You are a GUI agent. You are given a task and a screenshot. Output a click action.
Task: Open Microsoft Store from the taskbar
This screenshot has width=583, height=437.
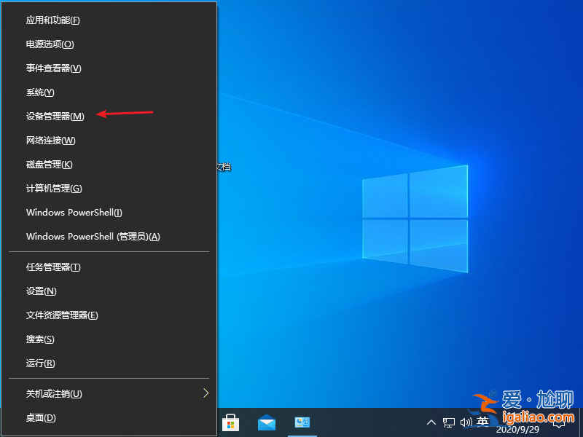(x=230, y=422)
